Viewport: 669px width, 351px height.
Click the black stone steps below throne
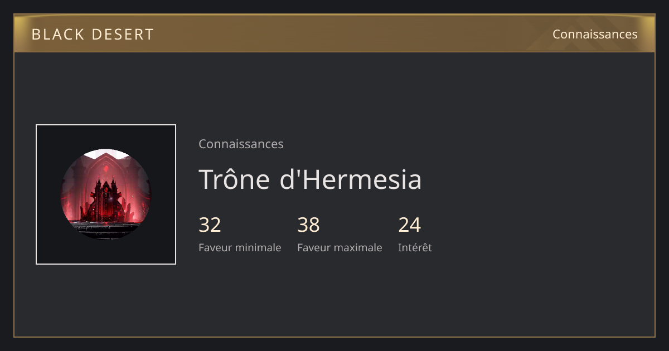coord(106,230)
